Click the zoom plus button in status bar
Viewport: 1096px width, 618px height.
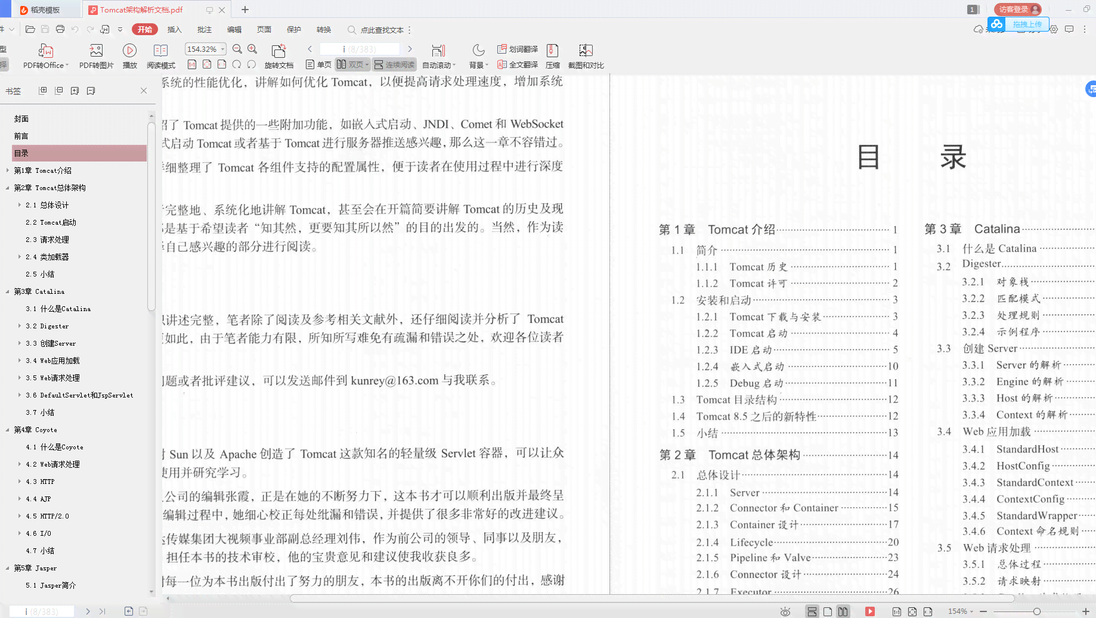pyautogui.click(x=1086, y=611)
